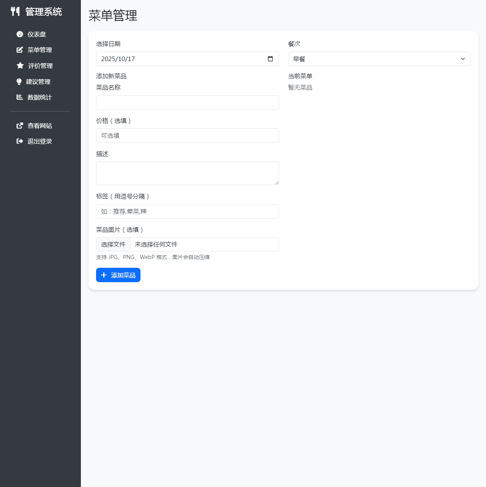Click the chevron arrow in the meal dropdown
The height and width of the screenshot is (487, 486).
[x=463, y=59]
